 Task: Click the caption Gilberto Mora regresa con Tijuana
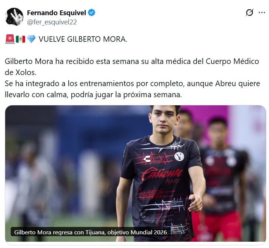[x=91, y=232]
